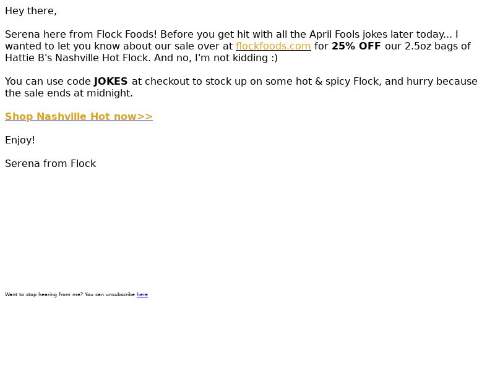
Task: Select the bold "25% OFF" text
Action: (356, 46)
